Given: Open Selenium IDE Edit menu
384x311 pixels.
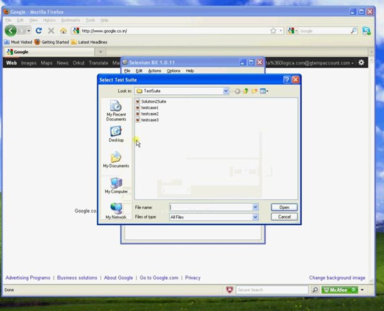Looking at the screenshot, I should coord(139,71).
